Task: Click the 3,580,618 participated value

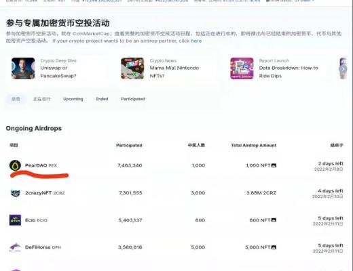Action: tap(130, 247)
